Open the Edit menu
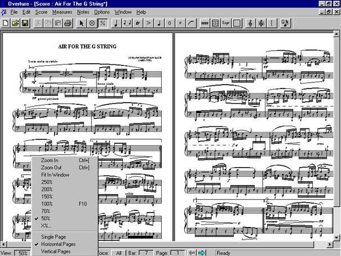 tap(26, 12)
